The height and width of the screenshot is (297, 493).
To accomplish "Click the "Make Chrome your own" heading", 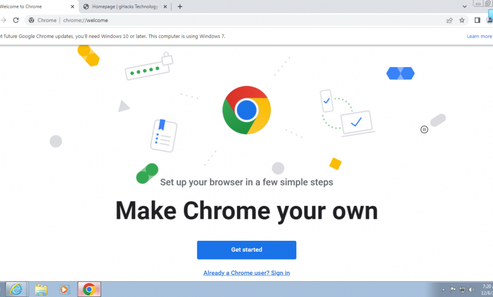I will 246,210.
